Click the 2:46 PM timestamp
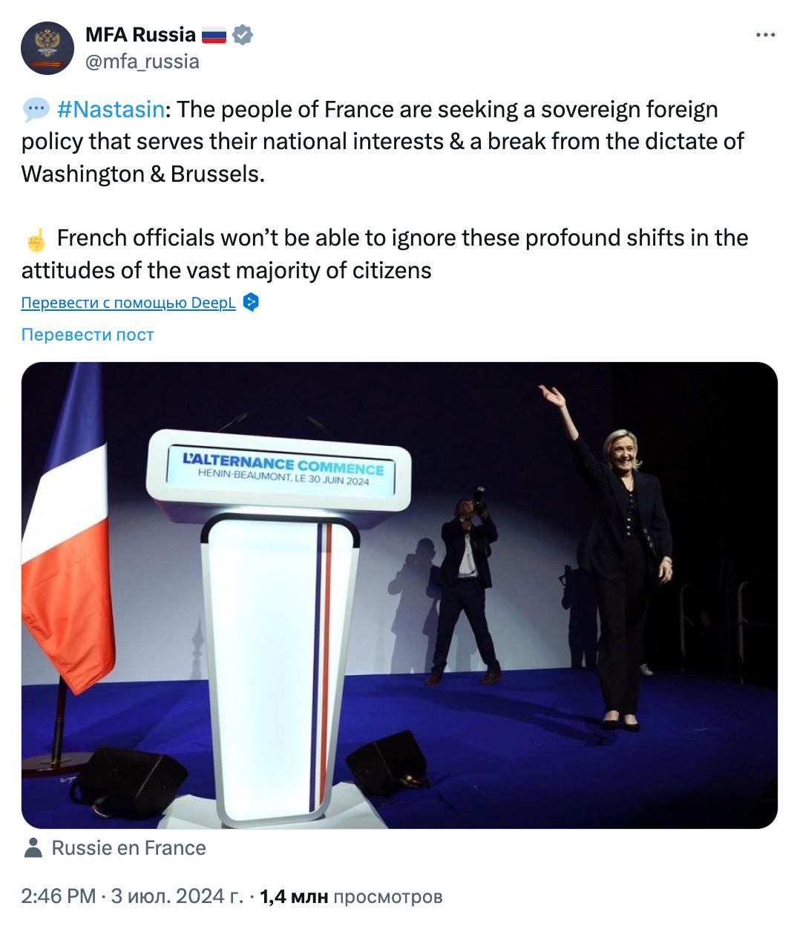 point(59,896)
